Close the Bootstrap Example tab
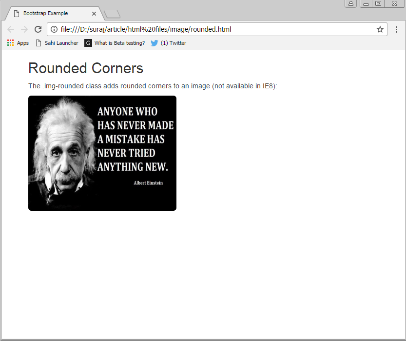This screenshot has height=341, width=406. pos(94,14)
